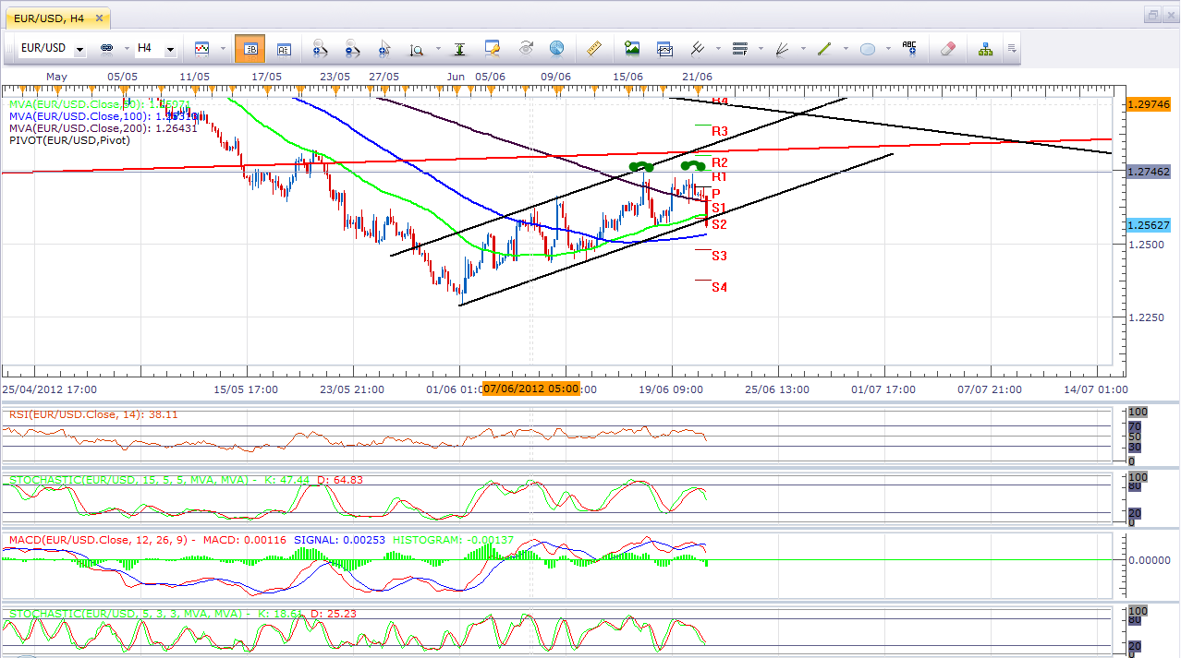The height and width of the screenshot is (658, 1181).
Task: Click the S3 pivot support label
Action: pyautogui.click(x=719, y=256)
